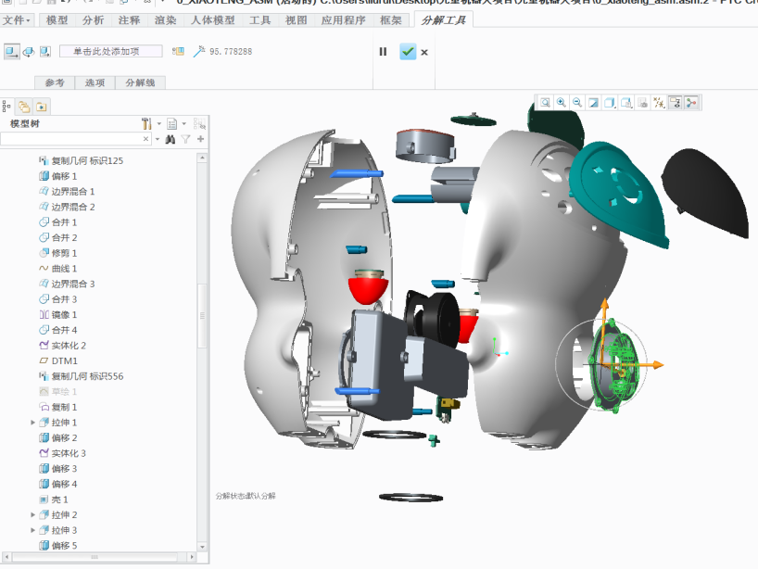Open the 分解线 panel
This screenshot has width=758, height=569.
click(141, 82)
